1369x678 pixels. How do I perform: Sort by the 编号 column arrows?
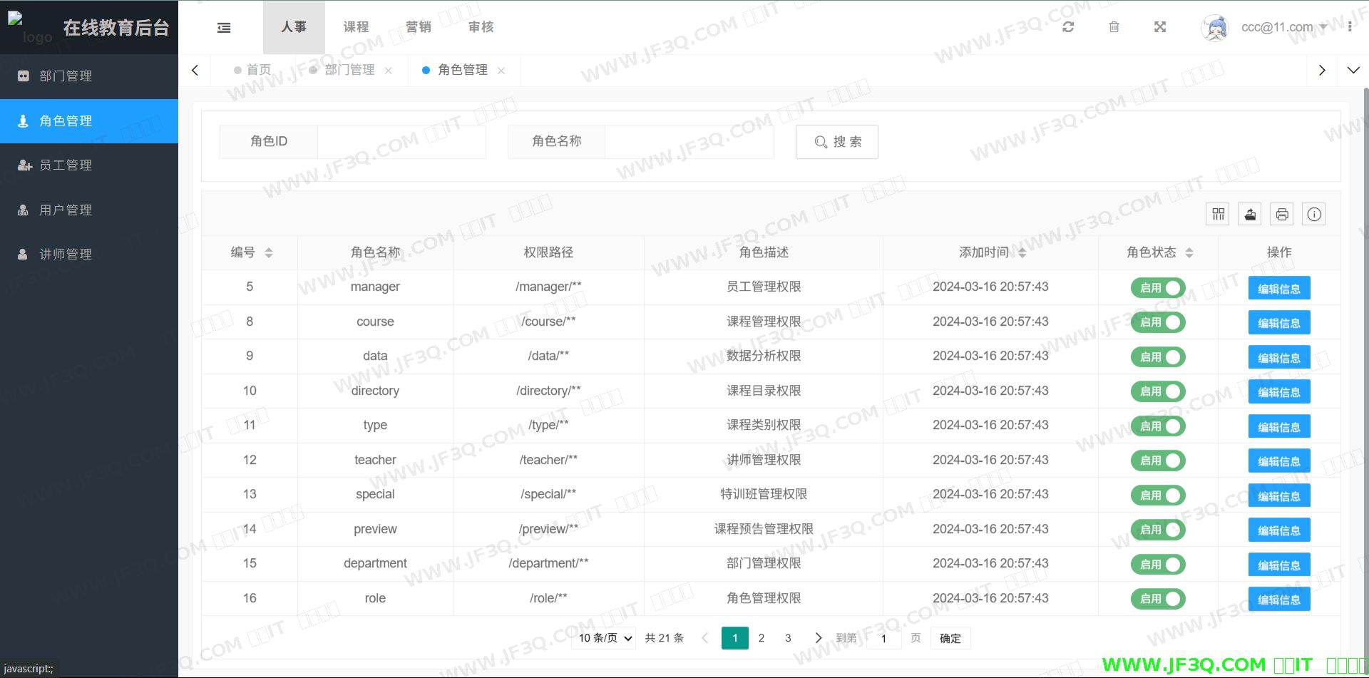269,252
